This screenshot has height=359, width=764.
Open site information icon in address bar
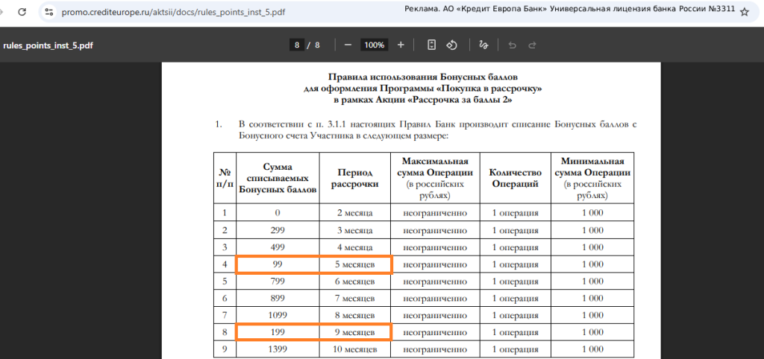click(49, 13)
